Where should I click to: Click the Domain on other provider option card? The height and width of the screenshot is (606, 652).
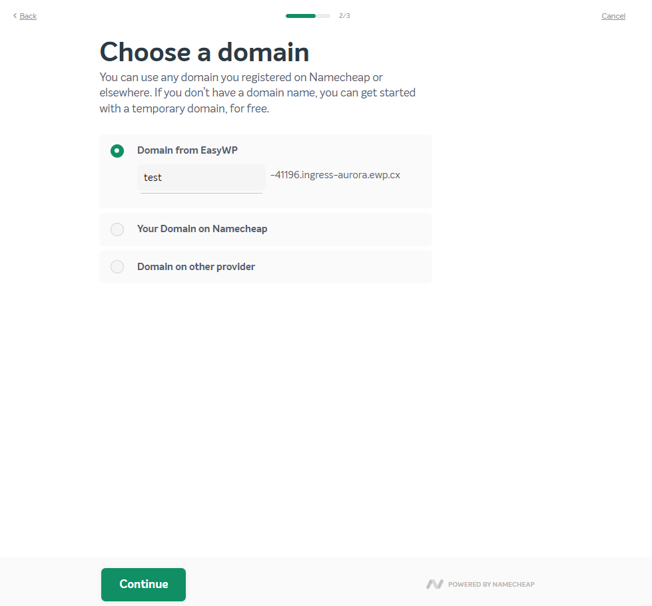coord(266,267)
